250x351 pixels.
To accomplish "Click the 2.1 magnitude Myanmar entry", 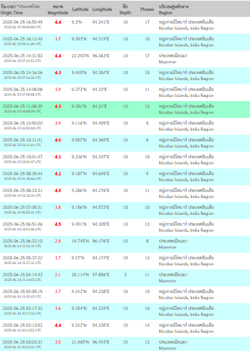I will [125, 278].
